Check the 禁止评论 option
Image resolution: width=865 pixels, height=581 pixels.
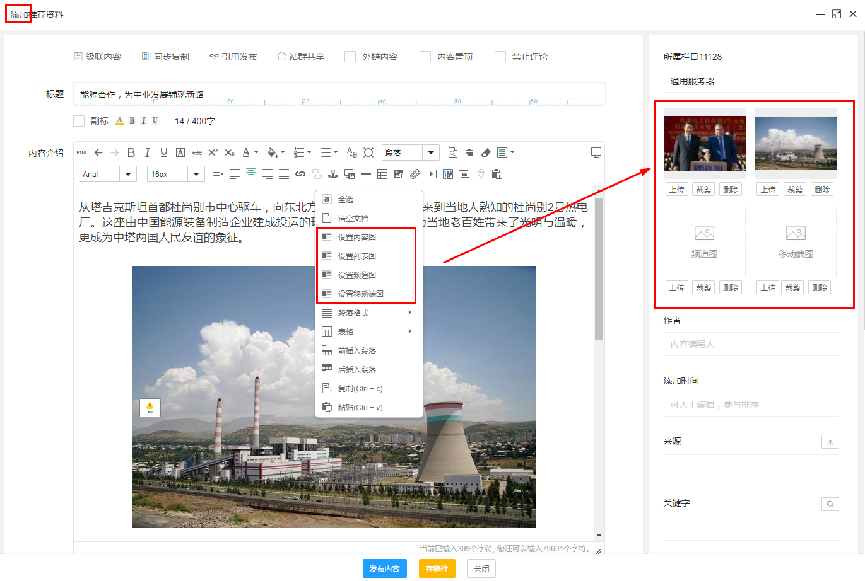click(500, 57)
